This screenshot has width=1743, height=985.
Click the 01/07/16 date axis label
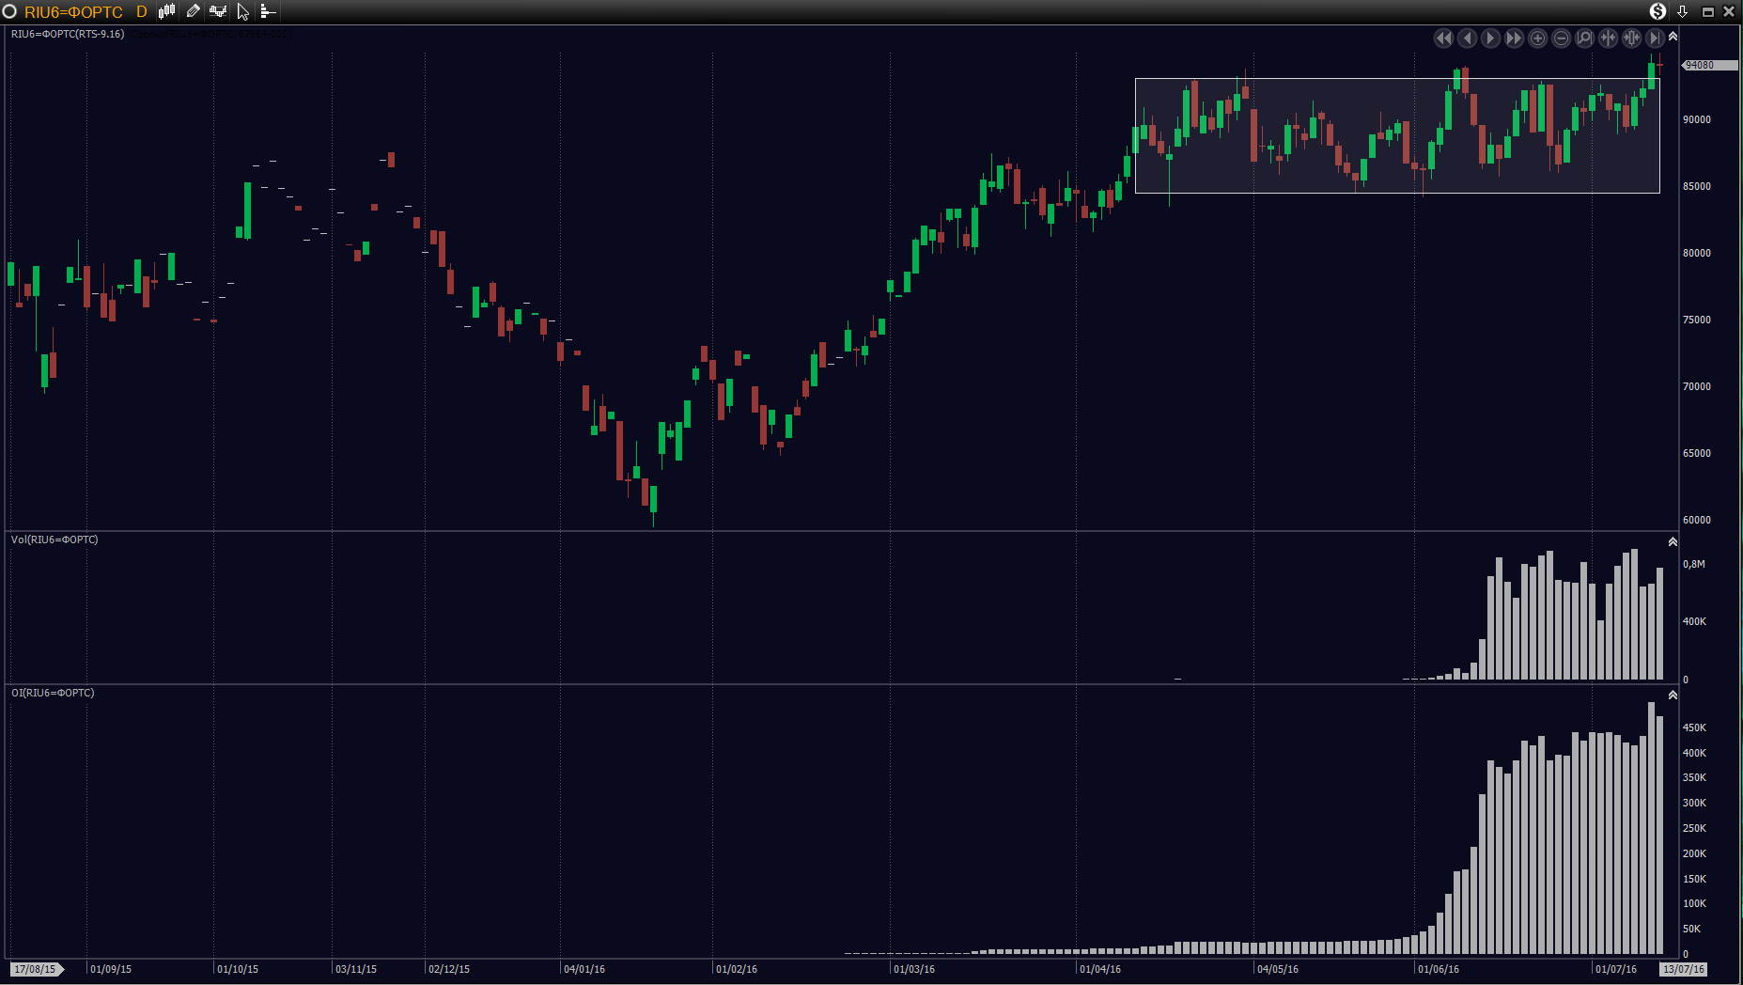[1616, 970]
